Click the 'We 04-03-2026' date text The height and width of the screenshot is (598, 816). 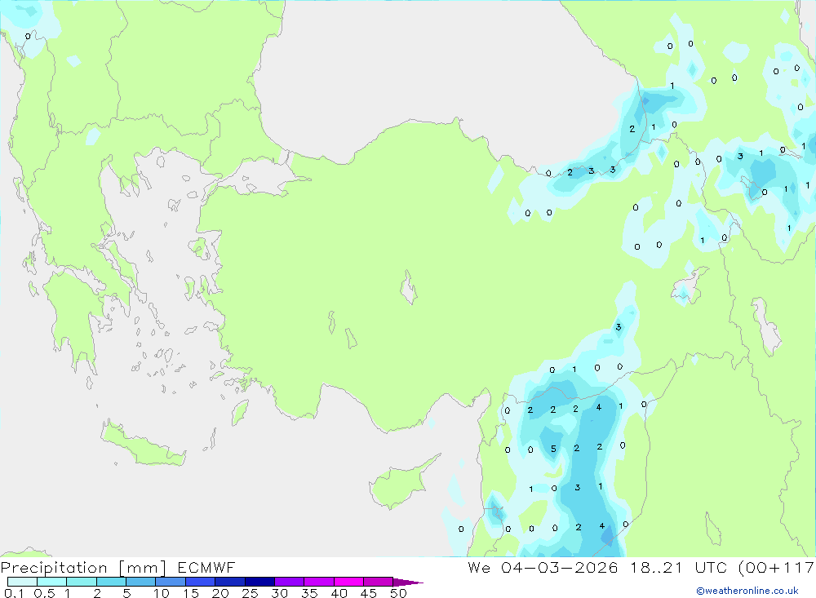point(543,567)
